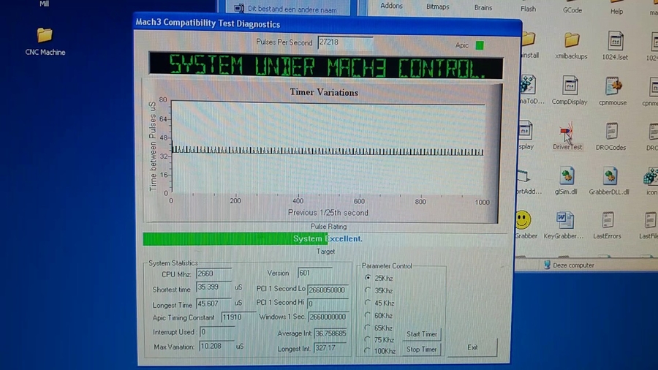The image size is (658, 370).
Task: Select the 100Khz radio button
Action: 368,350
